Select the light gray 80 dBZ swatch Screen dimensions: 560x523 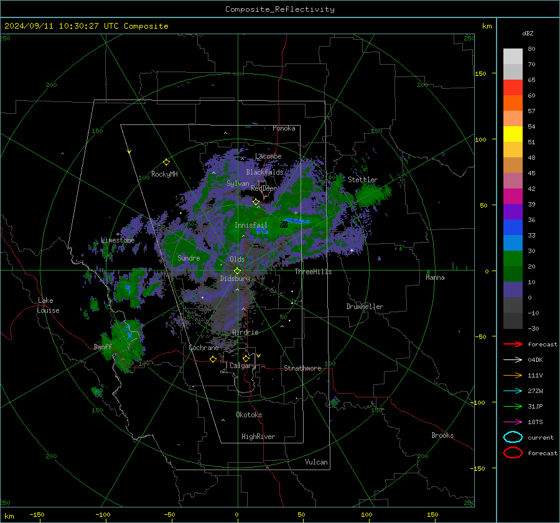[513, 57]
